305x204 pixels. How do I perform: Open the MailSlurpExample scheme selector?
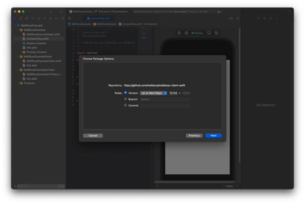pyautogui.click(x=81, y=11)
